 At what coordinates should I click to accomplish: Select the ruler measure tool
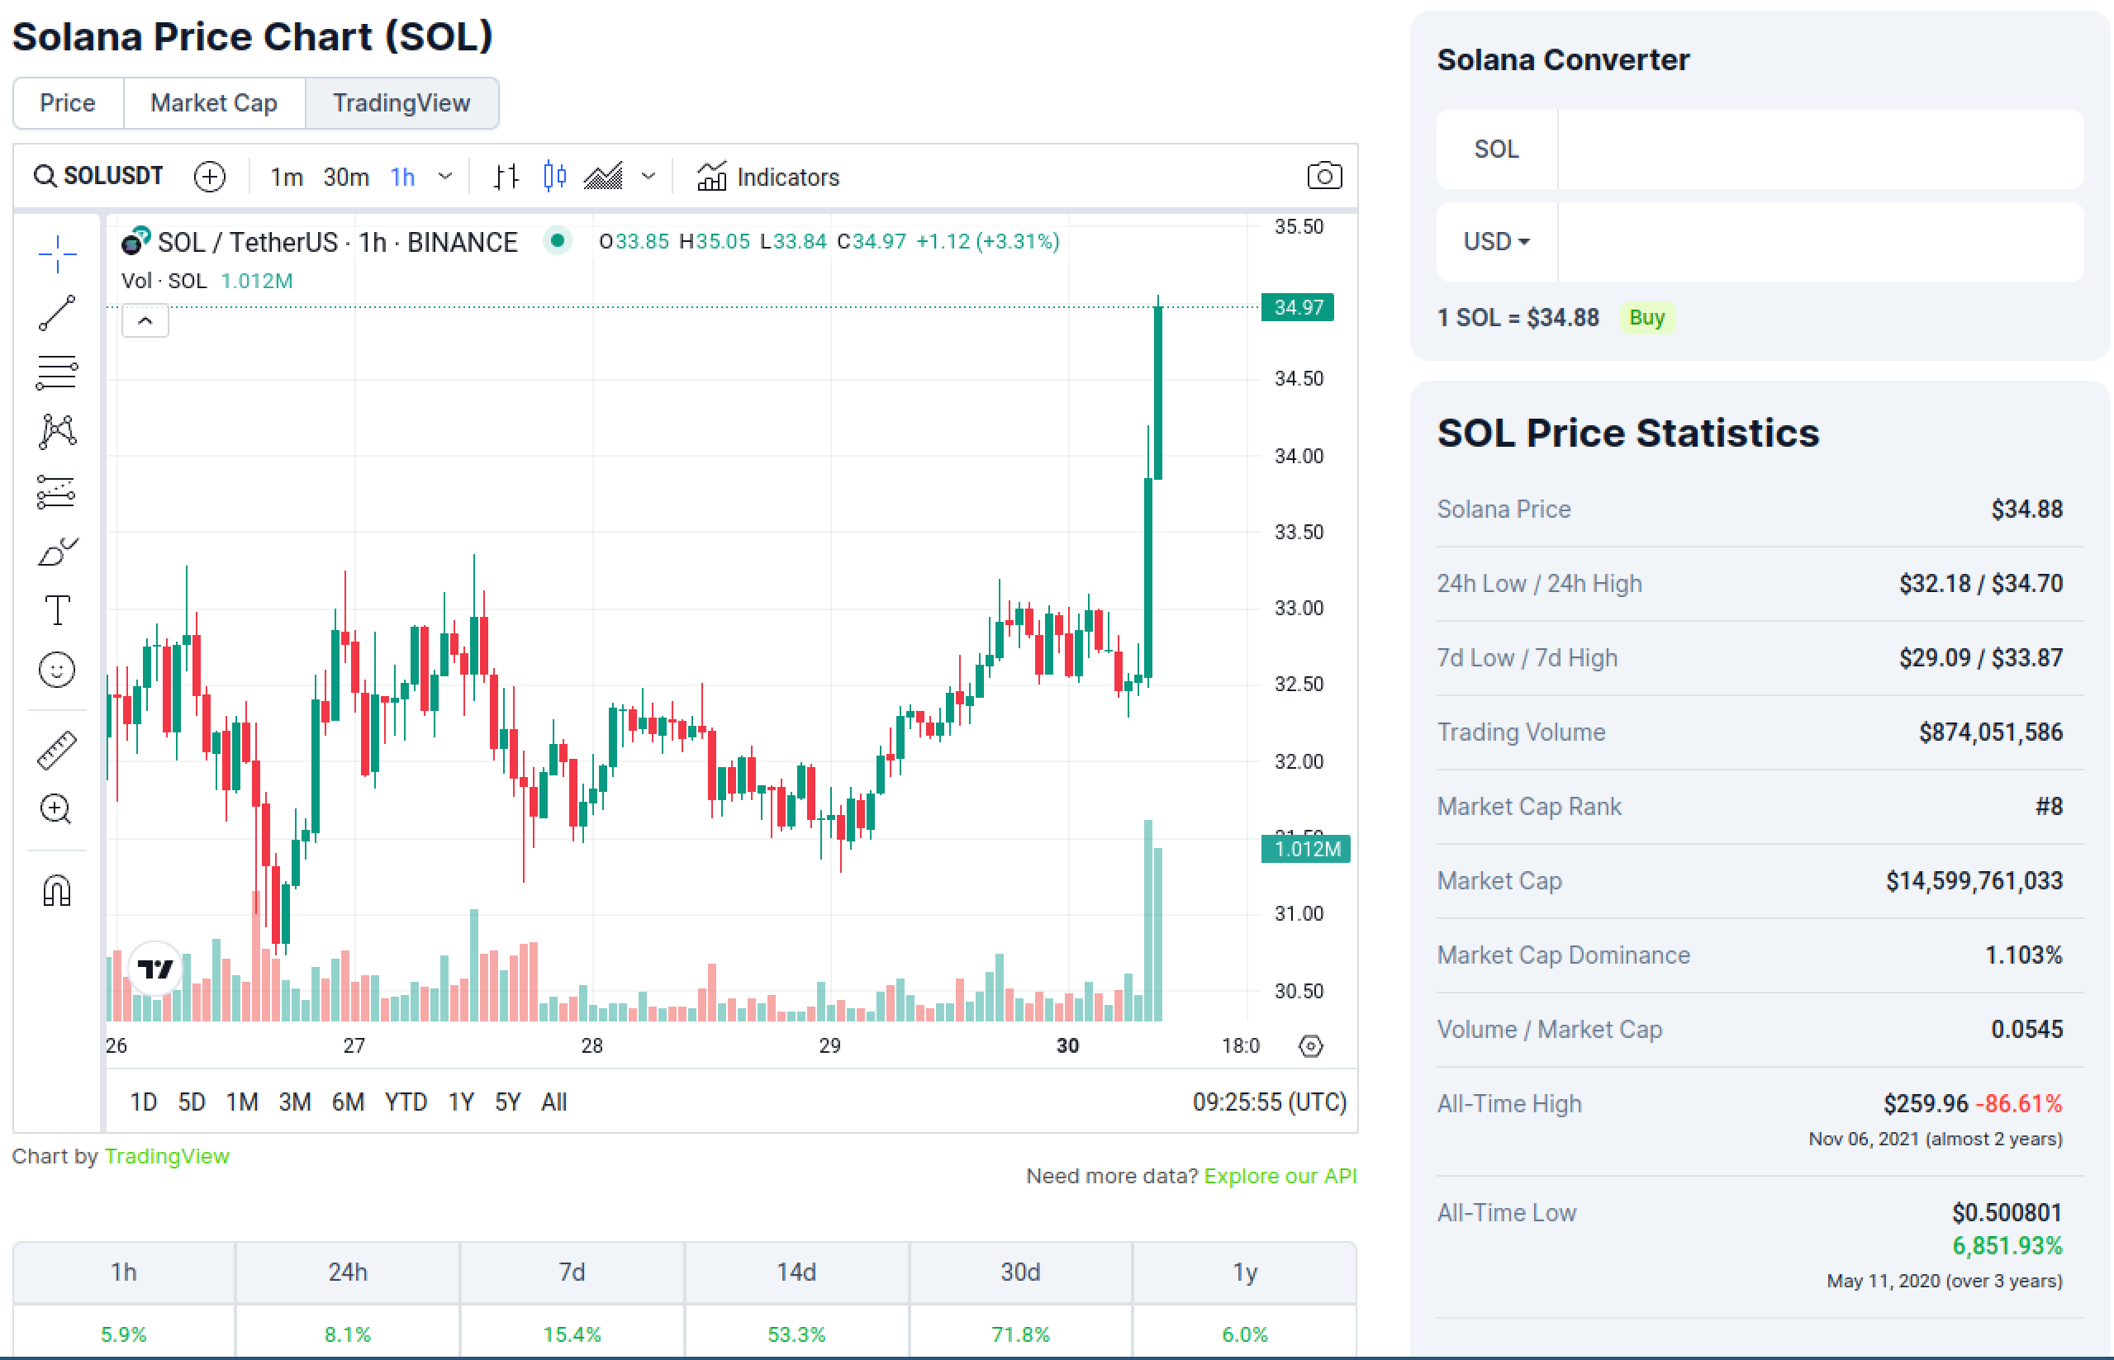click(58, 750)
